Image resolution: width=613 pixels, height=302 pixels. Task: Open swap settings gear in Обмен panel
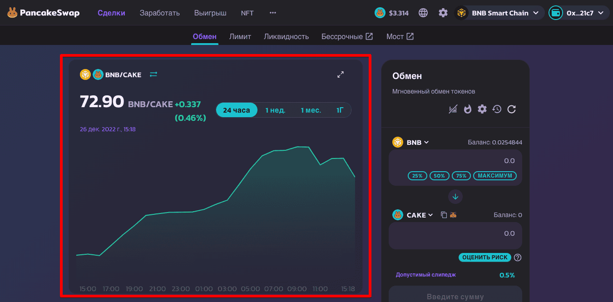(x=482, y=109)
